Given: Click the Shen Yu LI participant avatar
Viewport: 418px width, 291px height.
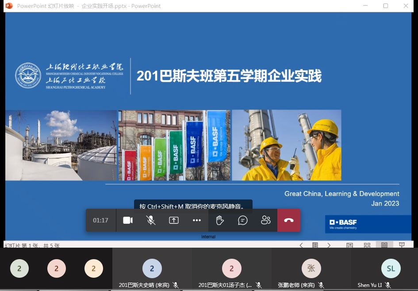Looking at the screenshot, I should 391,268.
